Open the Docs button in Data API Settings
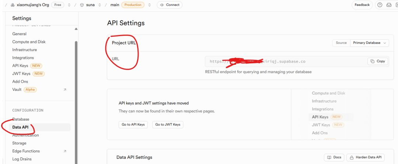The height and width of the screenshot is (164, 398). [x=334, y=157]
